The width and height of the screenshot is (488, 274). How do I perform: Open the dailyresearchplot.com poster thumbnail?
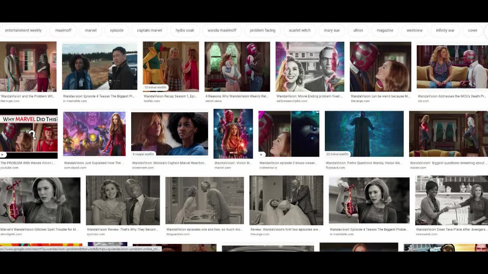click(x=310, y=67)
